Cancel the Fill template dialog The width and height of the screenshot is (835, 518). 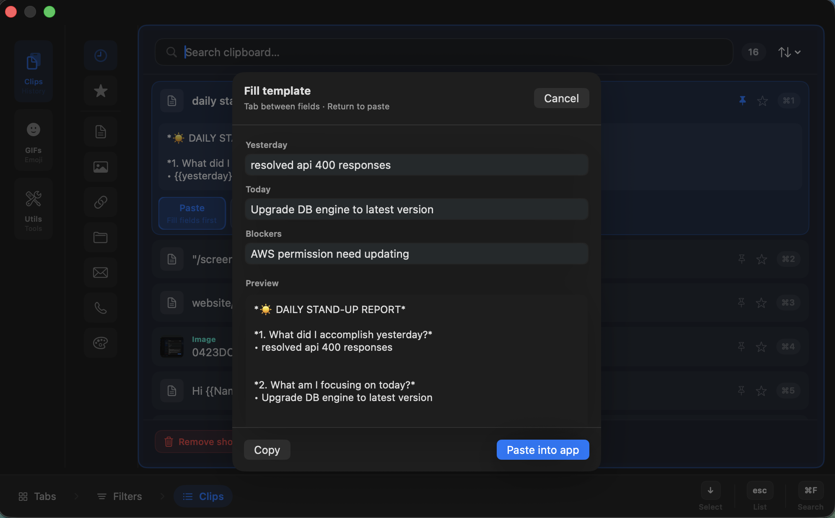click(x=561, y=98)
